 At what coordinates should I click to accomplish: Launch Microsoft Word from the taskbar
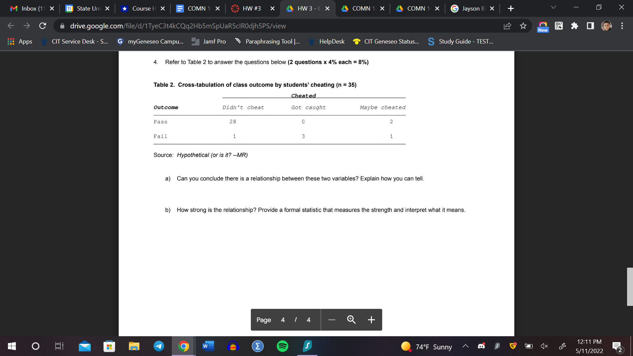[x=208, y=346]
